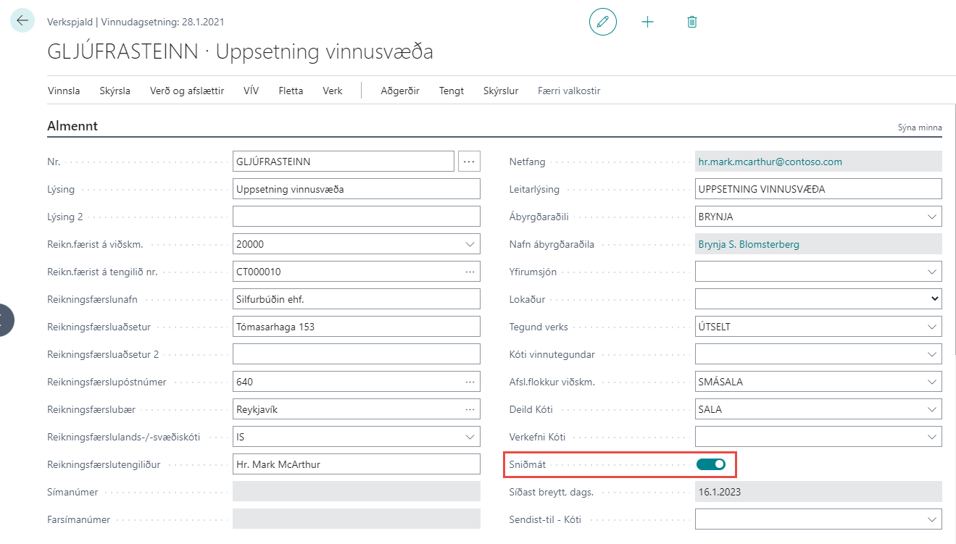This screenshot has height=544, width=956.
Task: Click the trash can delete icon
Action: tap(691, 22)
